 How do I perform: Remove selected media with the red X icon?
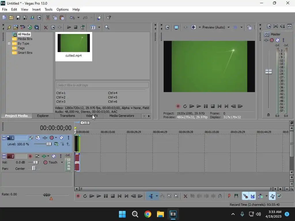(x=46, y=27)
